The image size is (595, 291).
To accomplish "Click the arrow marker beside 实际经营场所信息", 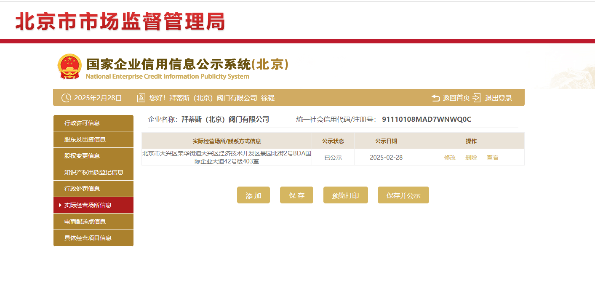I will 60,205.
